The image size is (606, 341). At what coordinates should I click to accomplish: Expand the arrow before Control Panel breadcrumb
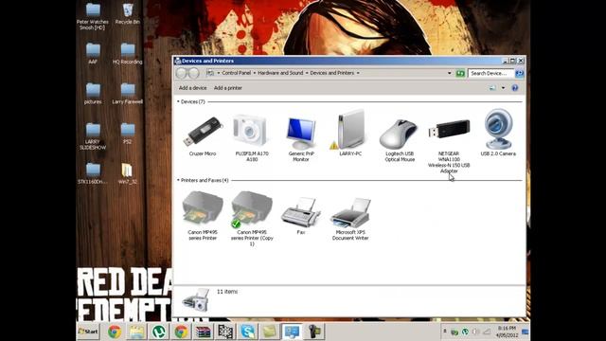point(219,73)
